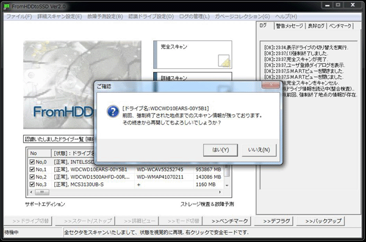Maximize the FromHDDtoSSD window
The image size is (366, 242).
338,5
